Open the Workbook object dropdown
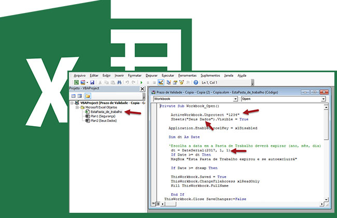 [x=235, y=99]
